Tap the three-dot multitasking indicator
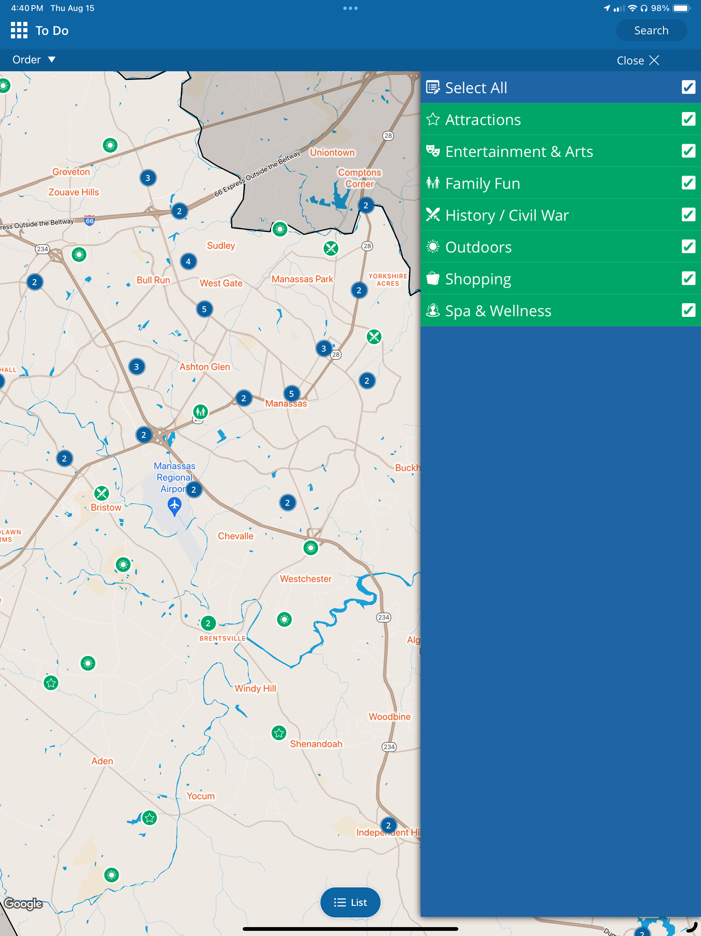The height and width of the screenshot is (936, 701). tap(350, 8)
